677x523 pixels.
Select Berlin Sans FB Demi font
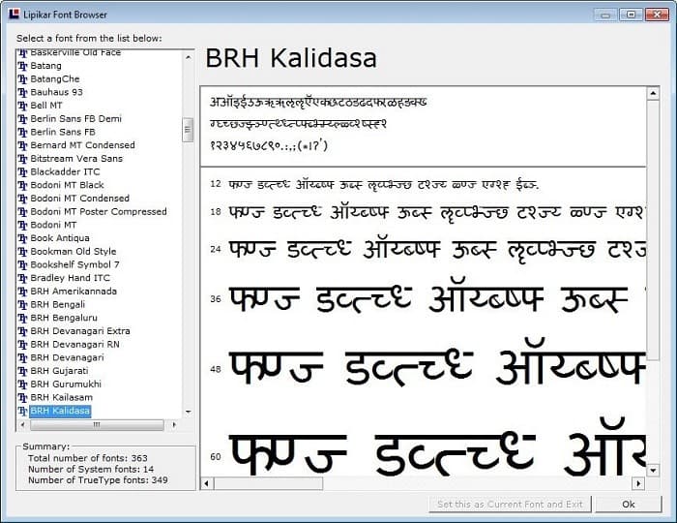(x=75, y=118)
